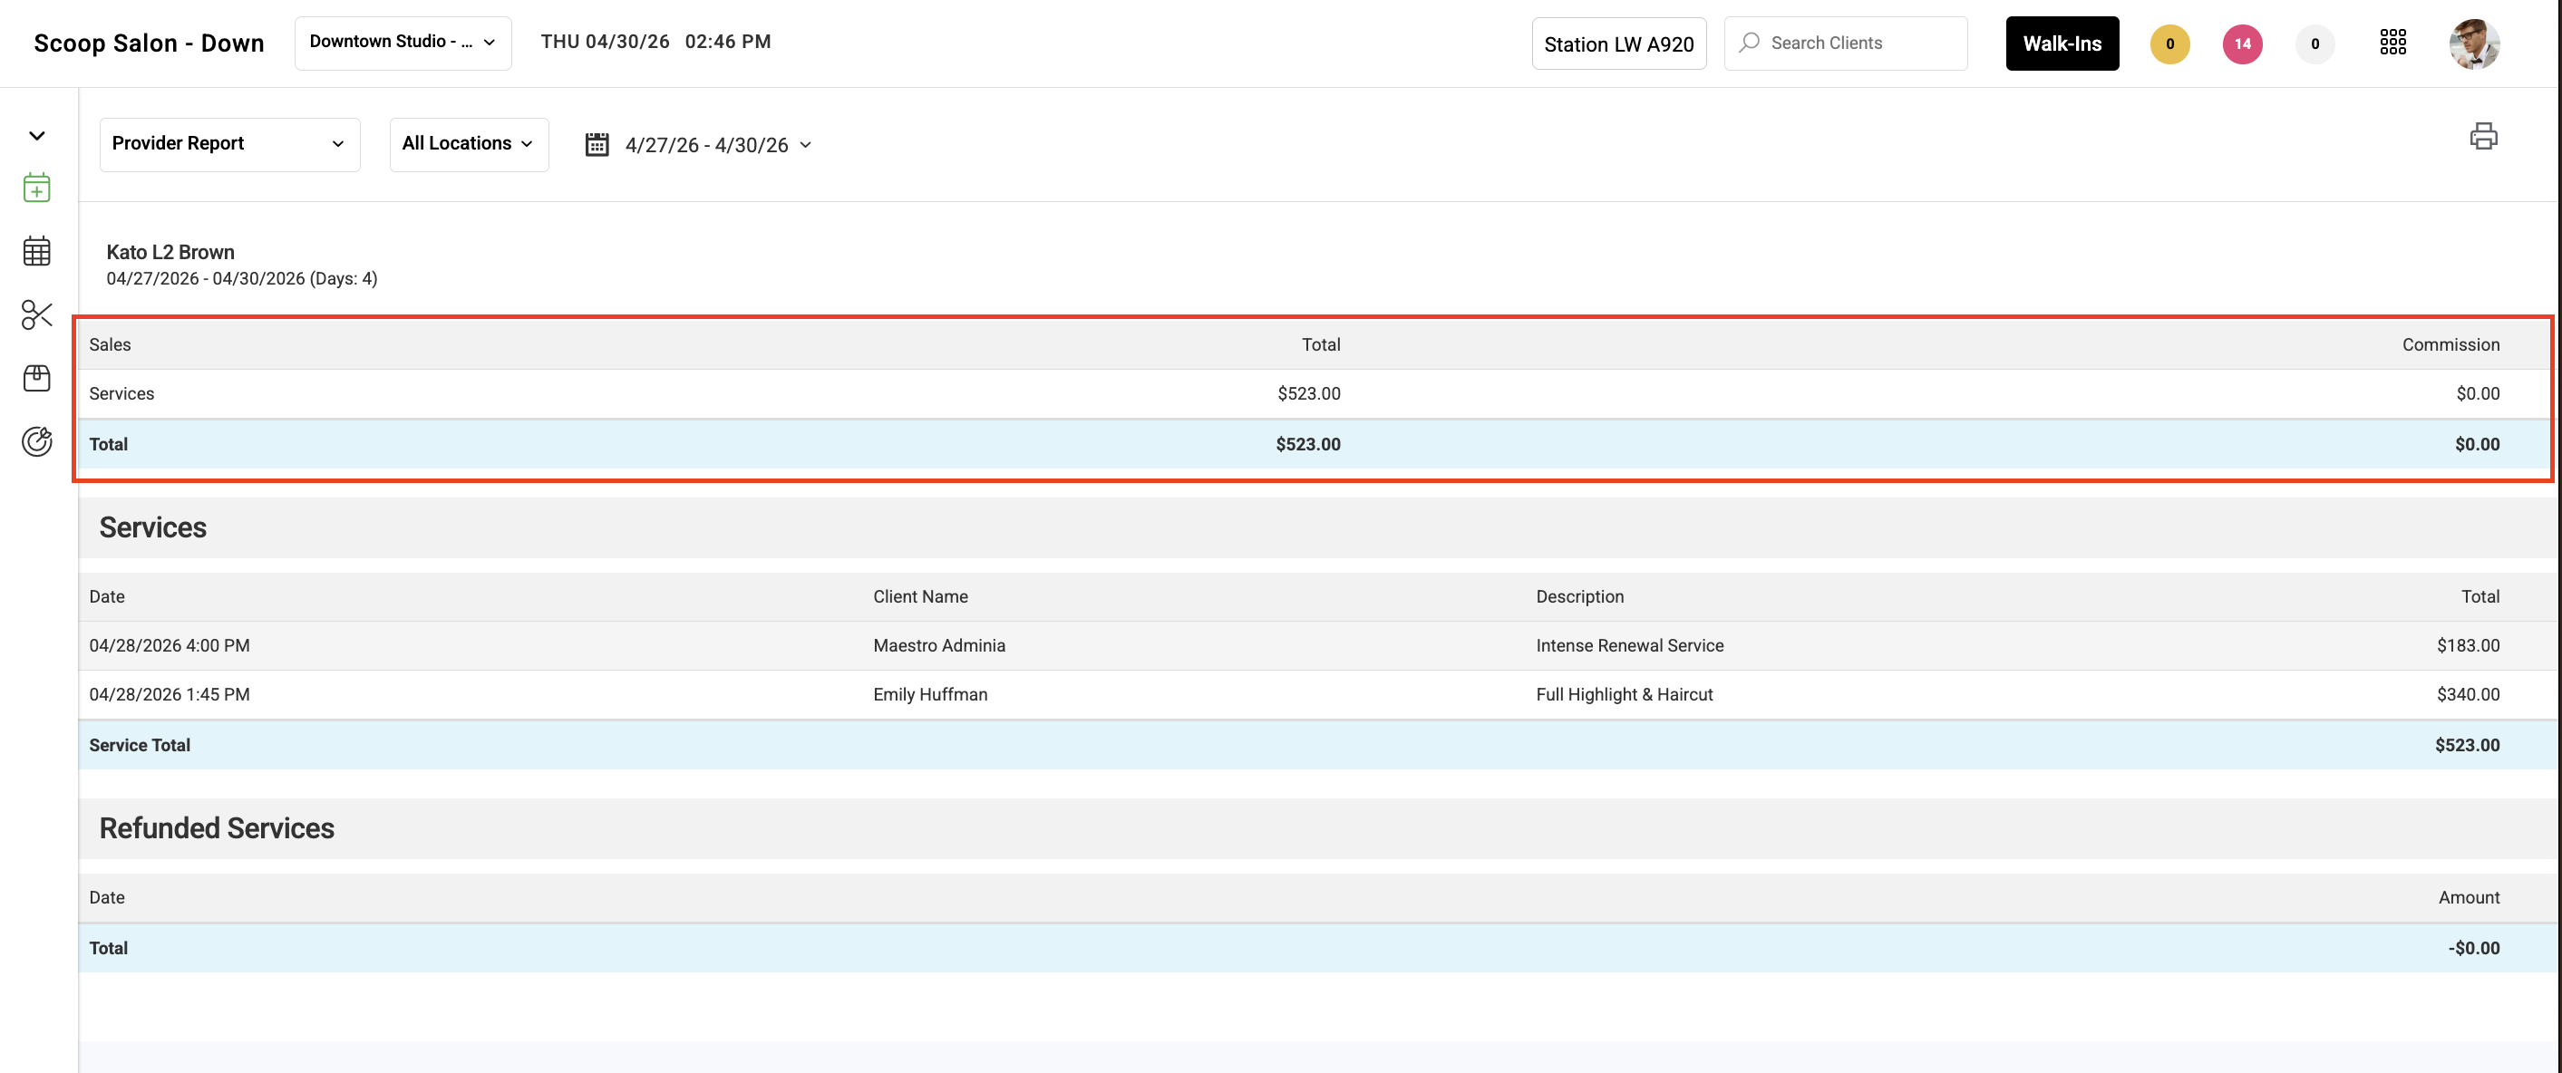Click the Services row $523.00 total
Screen dimensions: 2562x1073
(1309, 394)
